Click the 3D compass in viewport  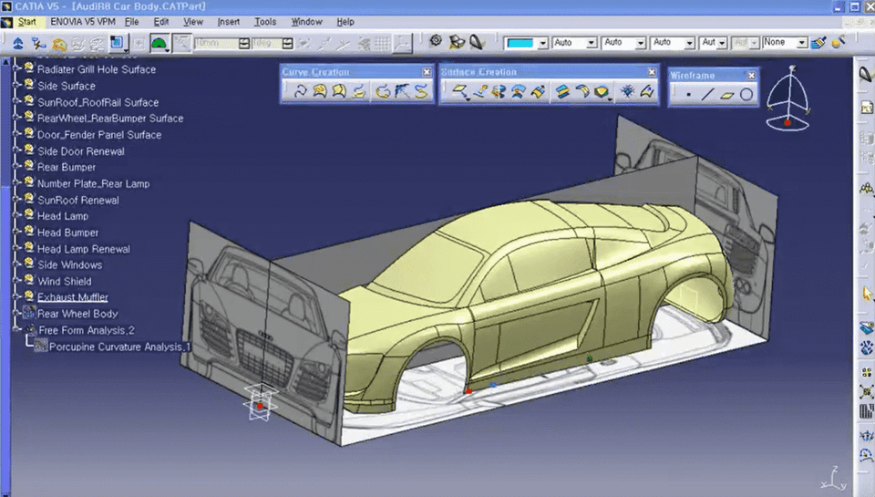[787, 98]
